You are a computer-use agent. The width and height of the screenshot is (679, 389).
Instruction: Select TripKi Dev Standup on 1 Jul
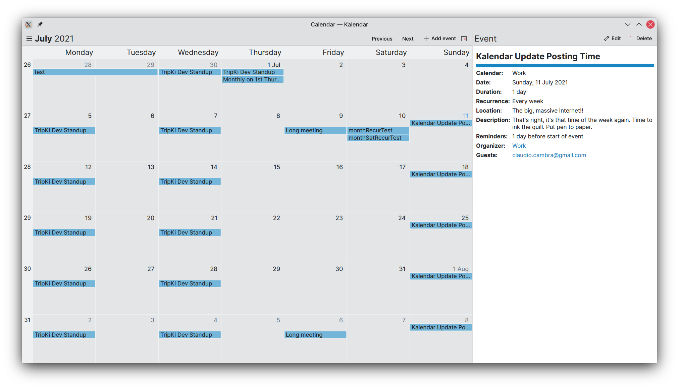pyautogui.click(x=253, y=72)
